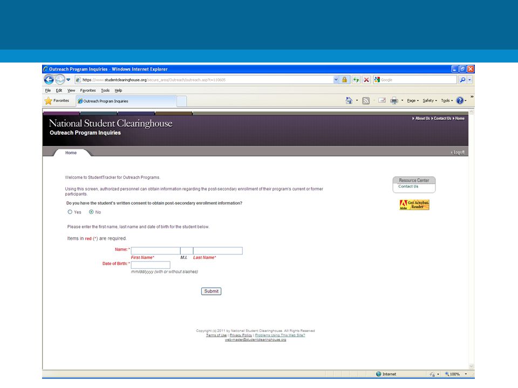Open Problems Using This Web Site link
The width and height of the screenshot is (518, 388).
coord(280,335)
